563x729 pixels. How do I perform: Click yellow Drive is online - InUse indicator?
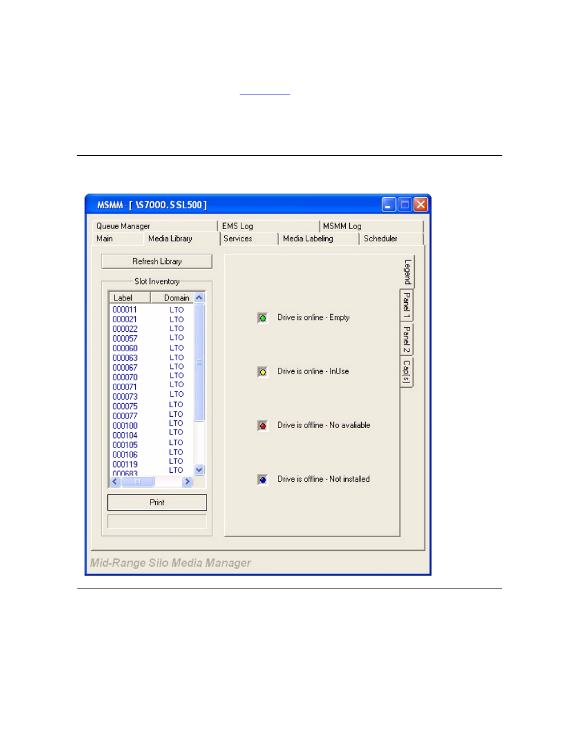point(263,372)
